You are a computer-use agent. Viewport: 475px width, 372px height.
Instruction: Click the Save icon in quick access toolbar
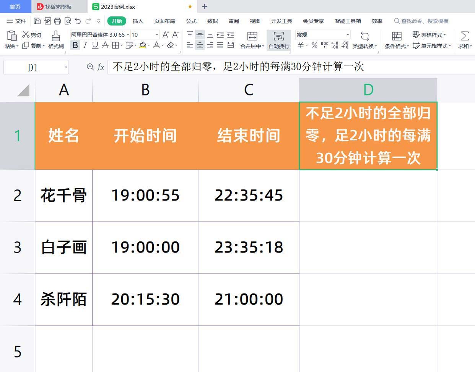[x=37, y=21]
